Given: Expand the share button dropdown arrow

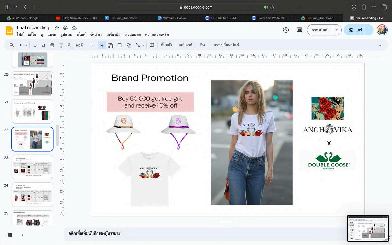Looking at the screenshot, I should 369,30.
